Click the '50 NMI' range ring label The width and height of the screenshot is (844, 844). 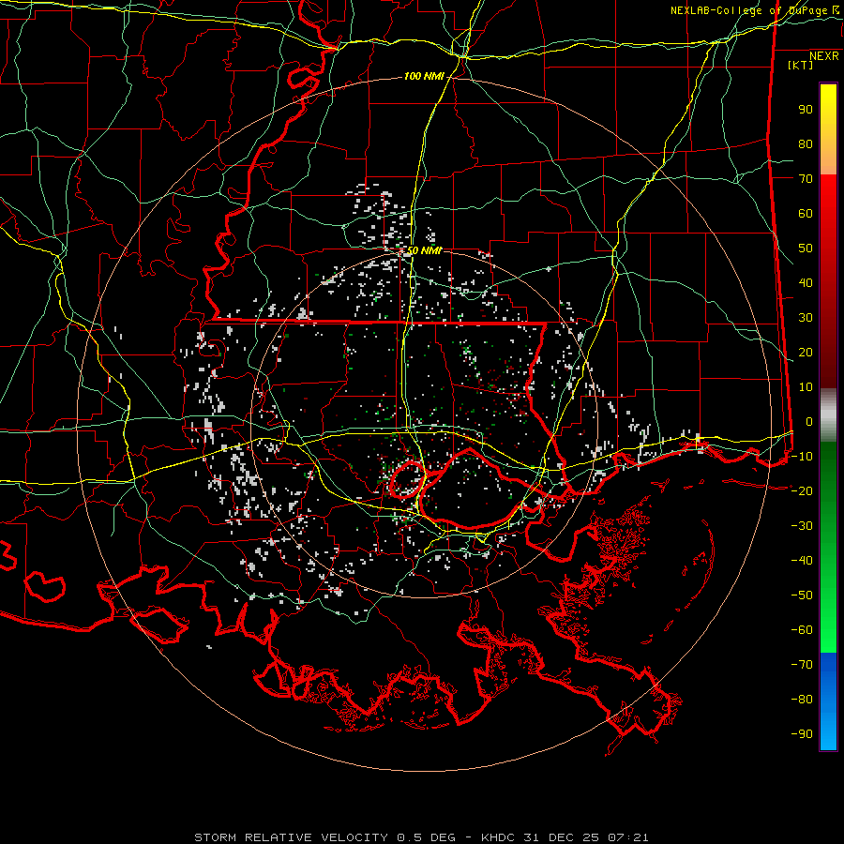[424, 250]
